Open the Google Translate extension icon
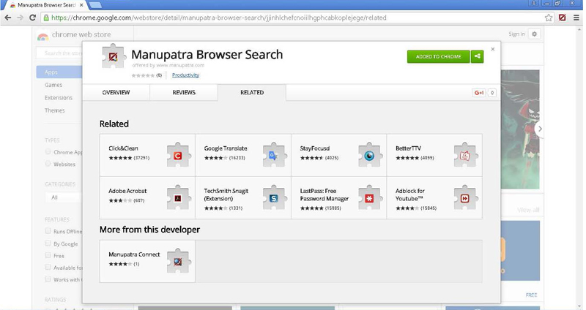 (274, 155)
